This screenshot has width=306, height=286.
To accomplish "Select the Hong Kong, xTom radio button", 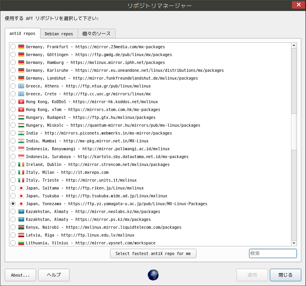I will point(13,109).
